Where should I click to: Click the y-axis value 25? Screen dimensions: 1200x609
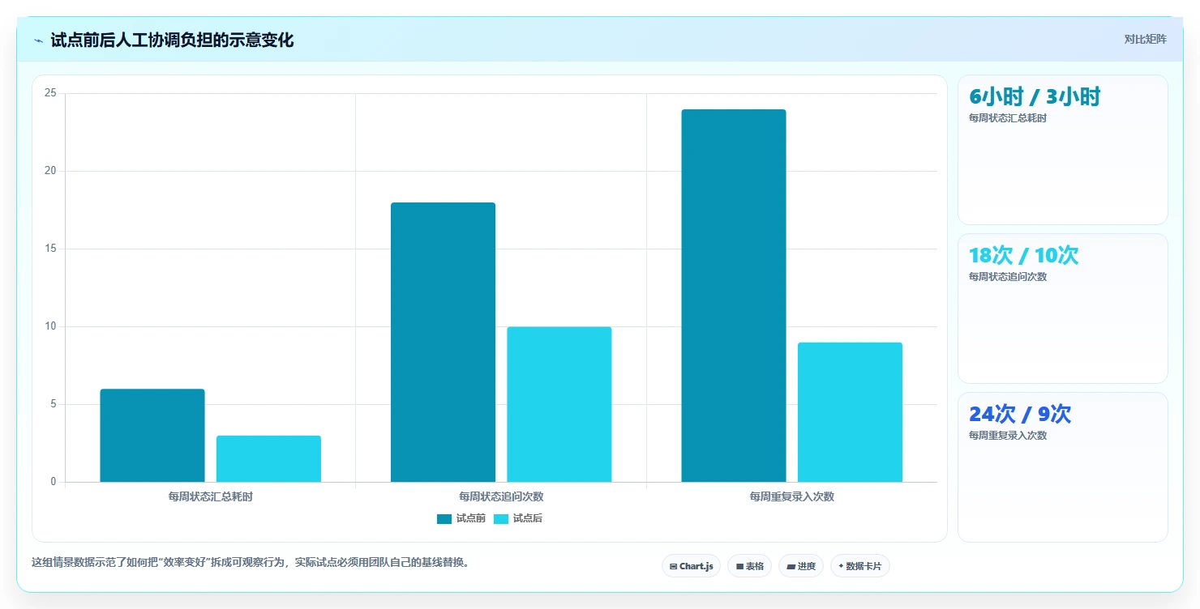coord(50,93)
